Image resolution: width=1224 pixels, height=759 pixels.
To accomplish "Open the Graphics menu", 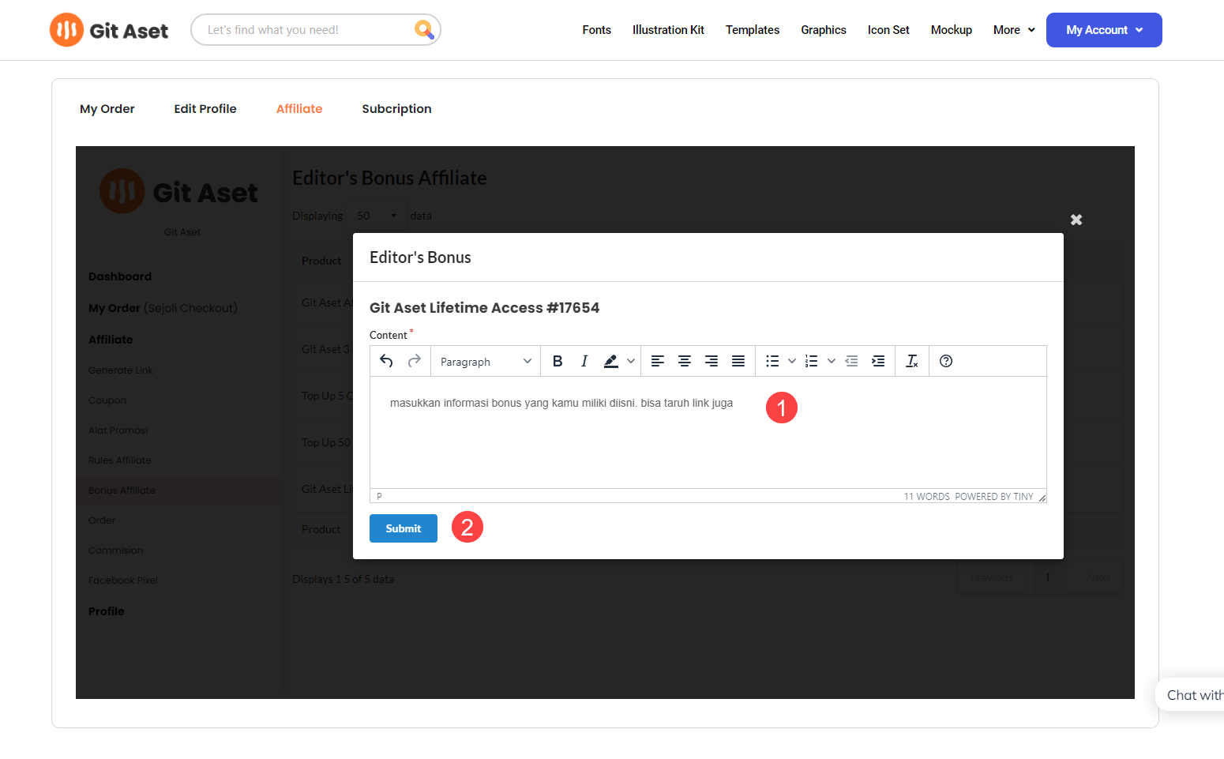I will point(824,30).
